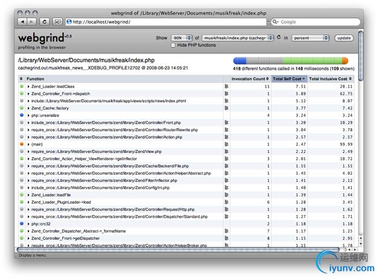Image resolution: width=378 pixels, height=278 pixels.
Task: Expand the {main} function row
Action: pos(28,144)
